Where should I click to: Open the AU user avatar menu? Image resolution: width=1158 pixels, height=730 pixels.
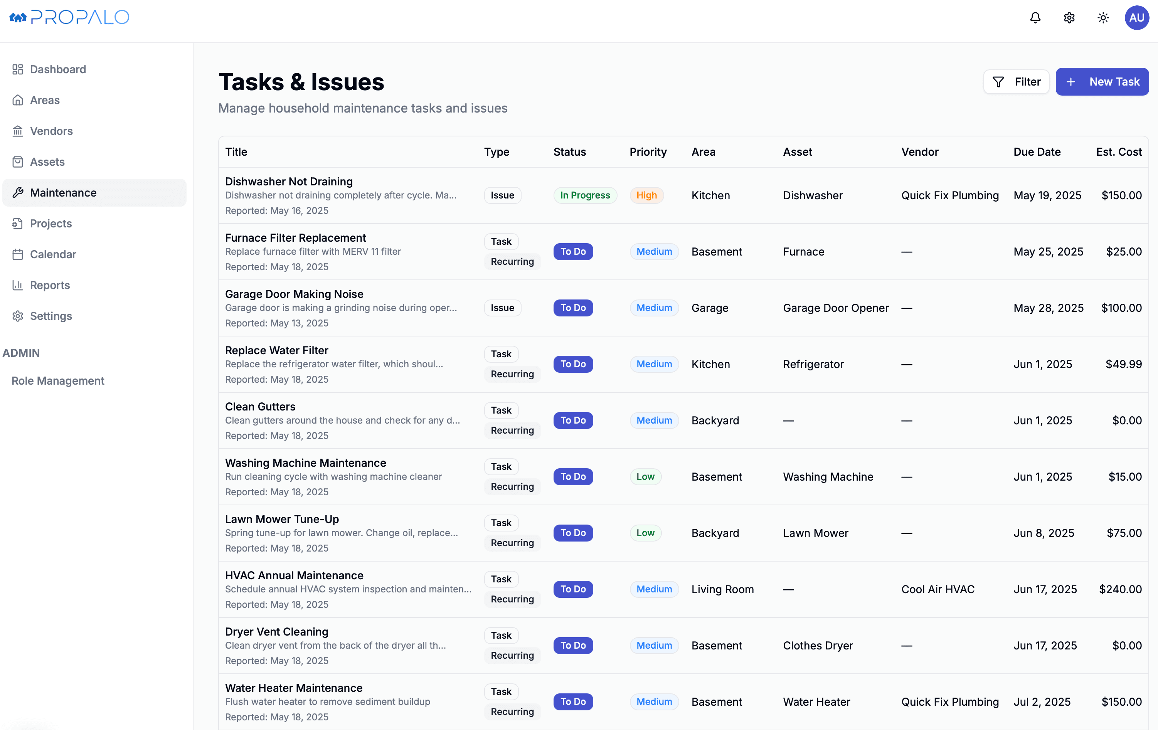pyautogui.click(x=1136, y=18)
